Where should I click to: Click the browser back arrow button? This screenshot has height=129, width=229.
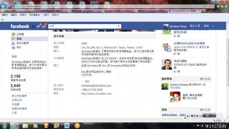click(3, 6)
